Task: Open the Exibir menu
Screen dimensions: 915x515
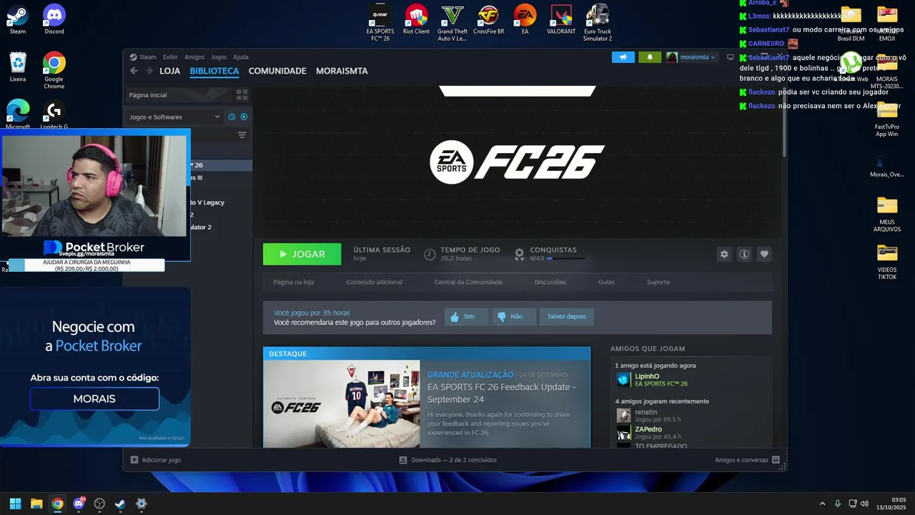Action: click(170, 57)
